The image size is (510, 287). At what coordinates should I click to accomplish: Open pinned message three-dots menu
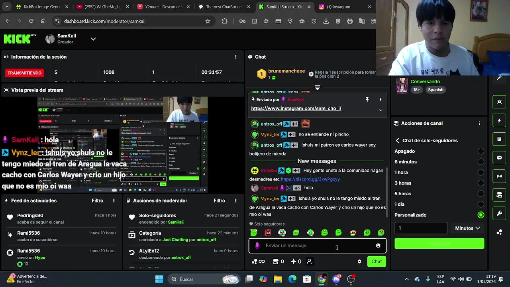tap(380, 100)
